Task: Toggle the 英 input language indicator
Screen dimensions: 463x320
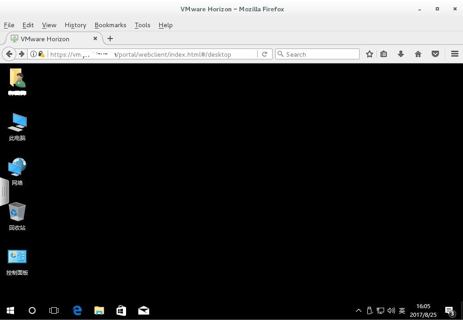Action: point(402,310)
